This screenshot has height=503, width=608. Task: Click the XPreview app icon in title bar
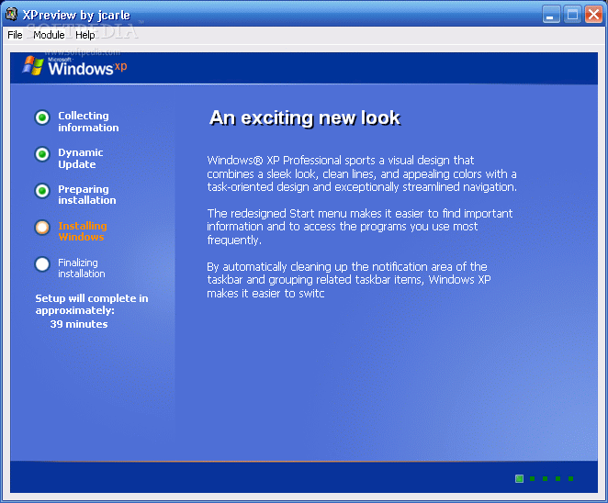pos(11,15)
